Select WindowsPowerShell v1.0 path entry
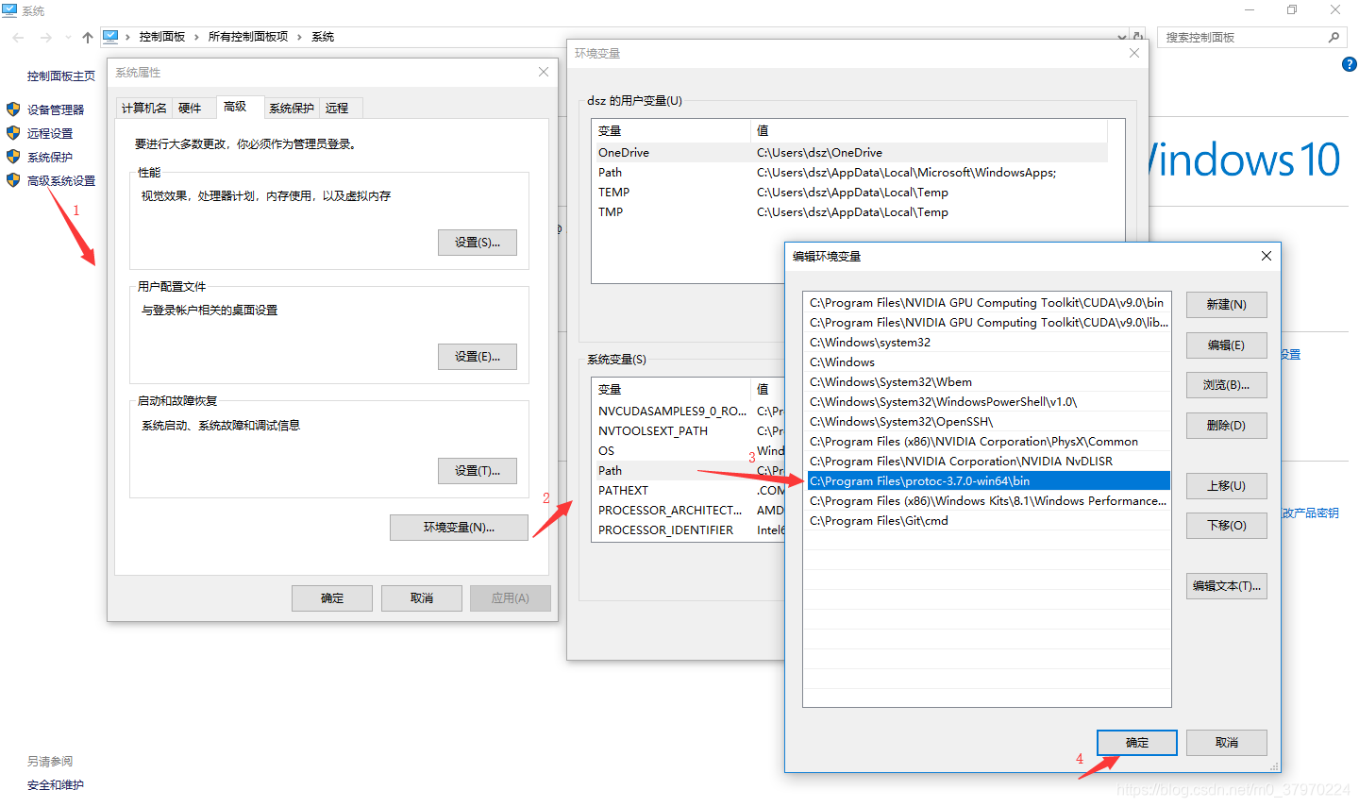This screenshot has width=1359, height=807. pos(987,402)
